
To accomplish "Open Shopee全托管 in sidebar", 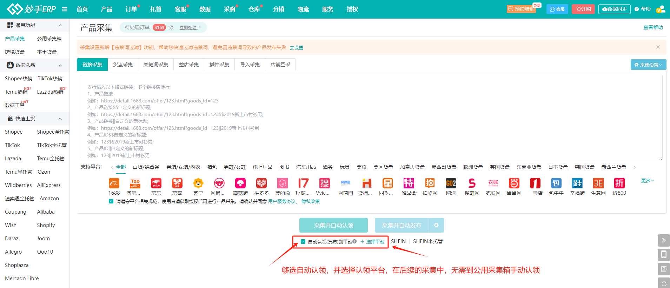I will coord(53,132).
